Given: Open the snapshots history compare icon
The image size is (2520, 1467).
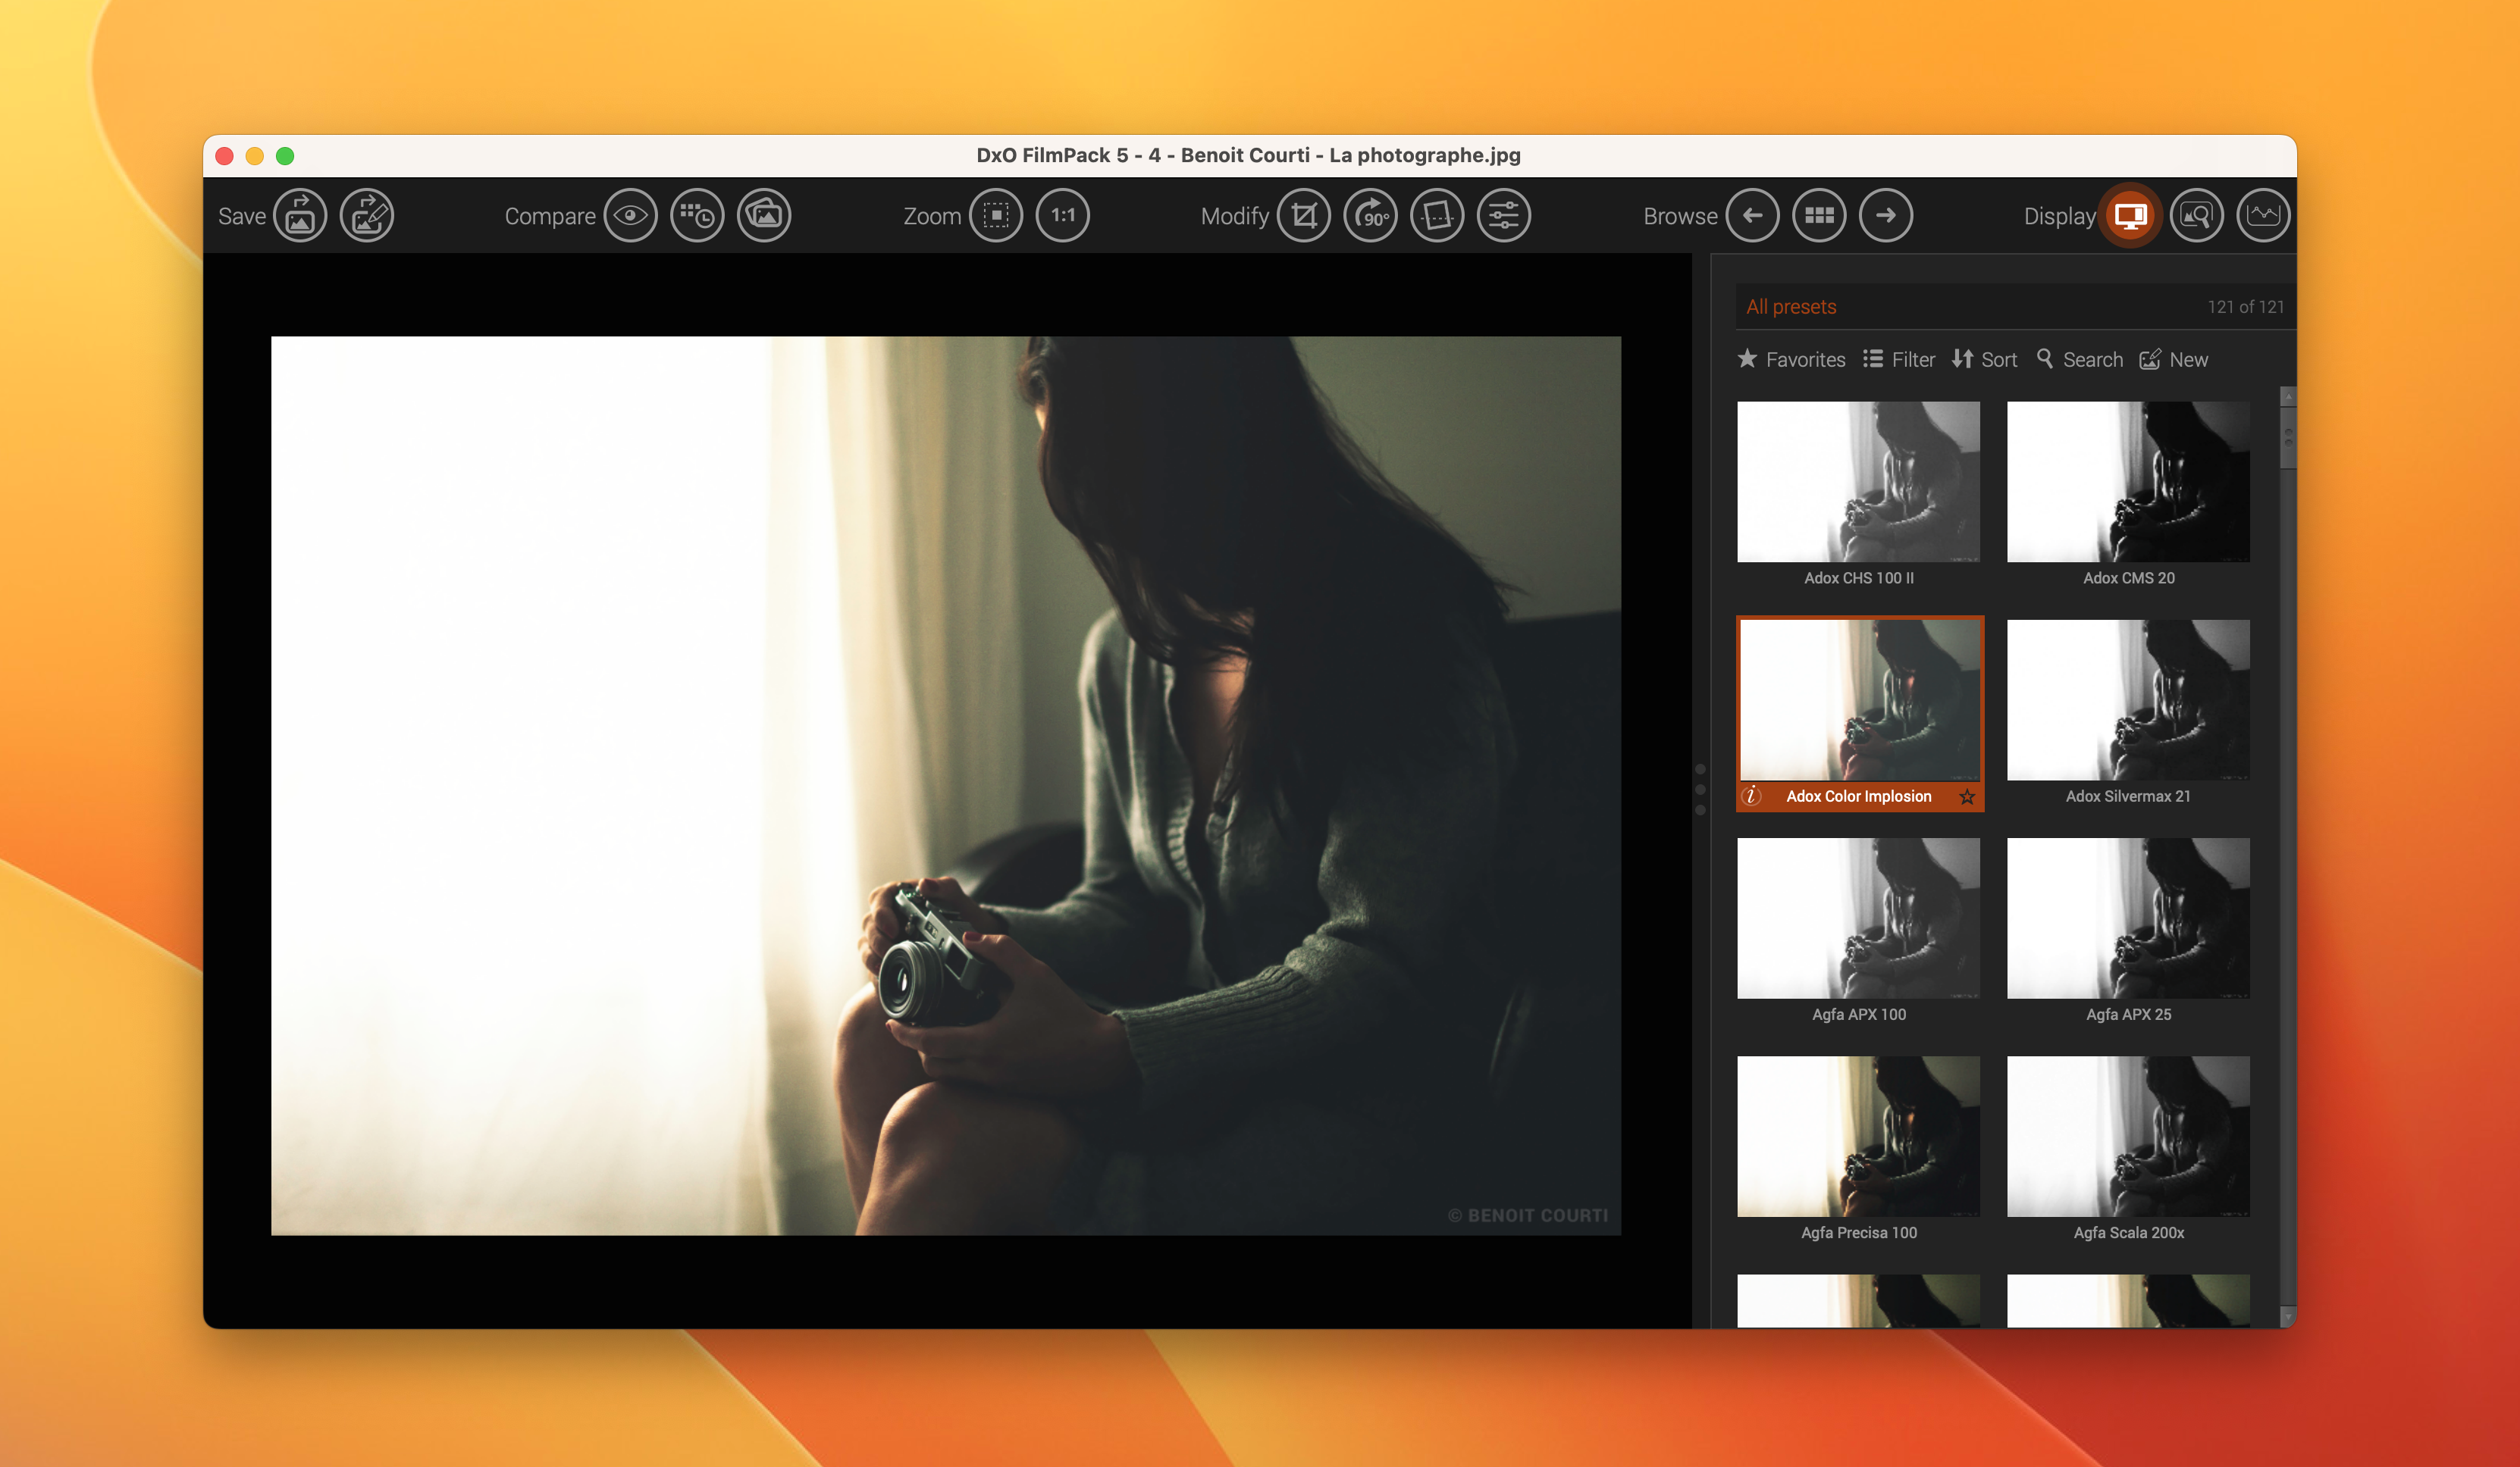Looking at the screenshot, I should pos(697,216).
